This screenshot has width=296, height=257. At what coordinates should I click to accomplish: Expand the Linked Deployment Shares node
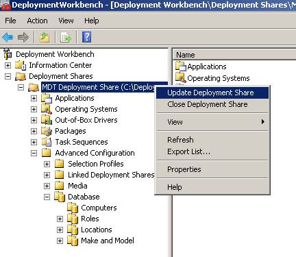point(47,175)
